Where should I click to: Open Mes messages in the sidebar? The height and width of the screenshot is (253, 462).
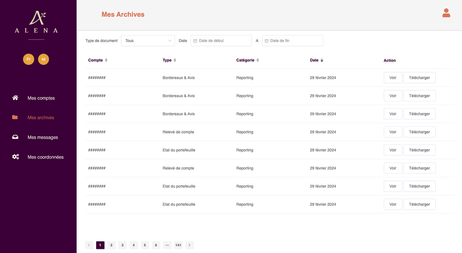[x=43, y=137]
